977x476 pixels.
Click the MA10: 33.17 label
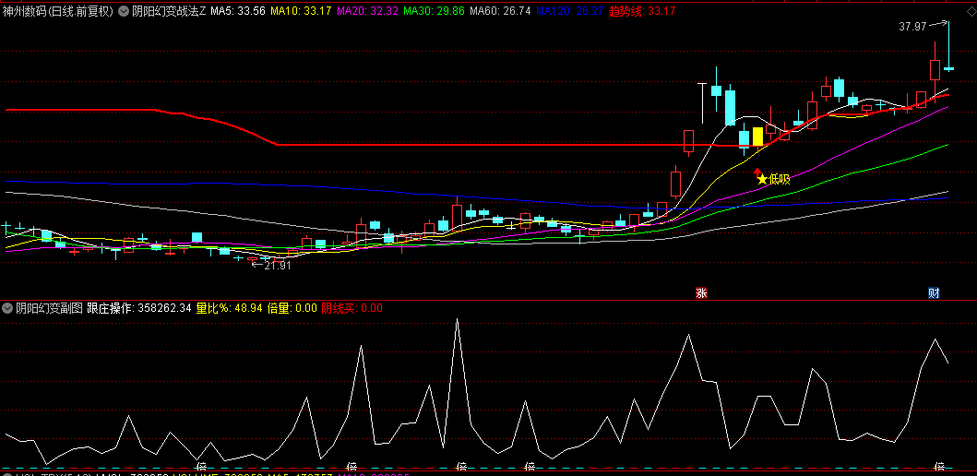click(301, 10)
